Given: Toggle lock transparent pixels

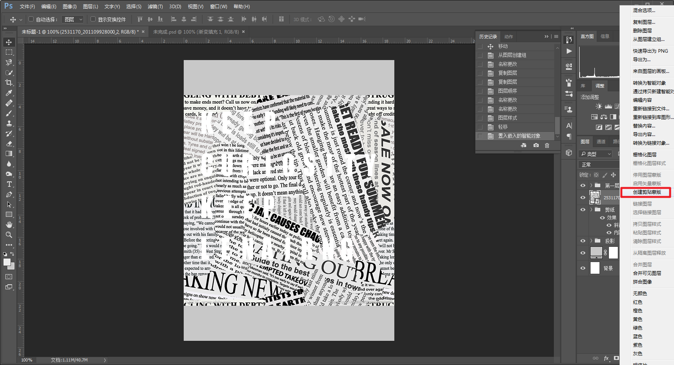Looking at the screenshot, I should 596,175.
